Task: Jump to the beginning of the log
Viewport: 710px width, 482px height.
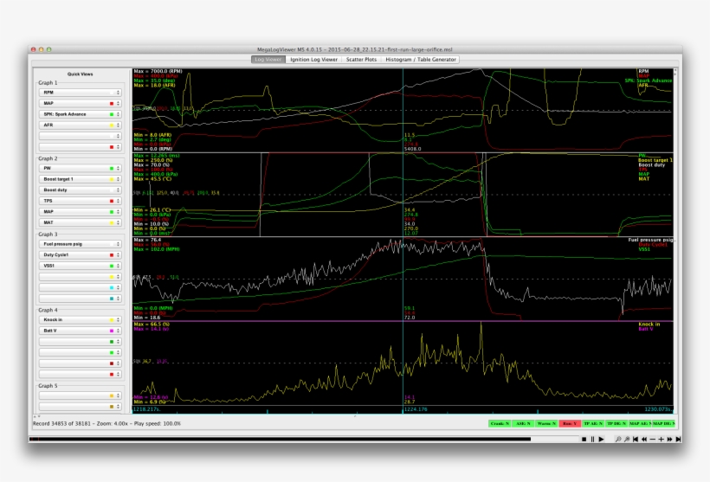Action: [x=636, y=439]
